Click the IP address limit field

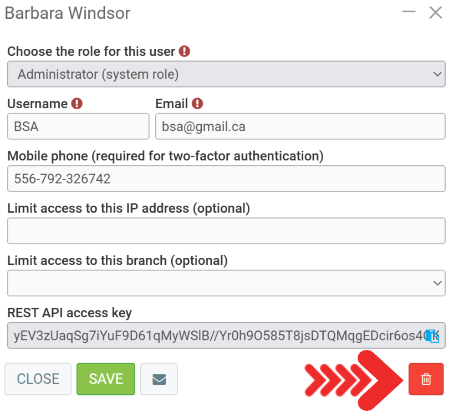[226, 231]
